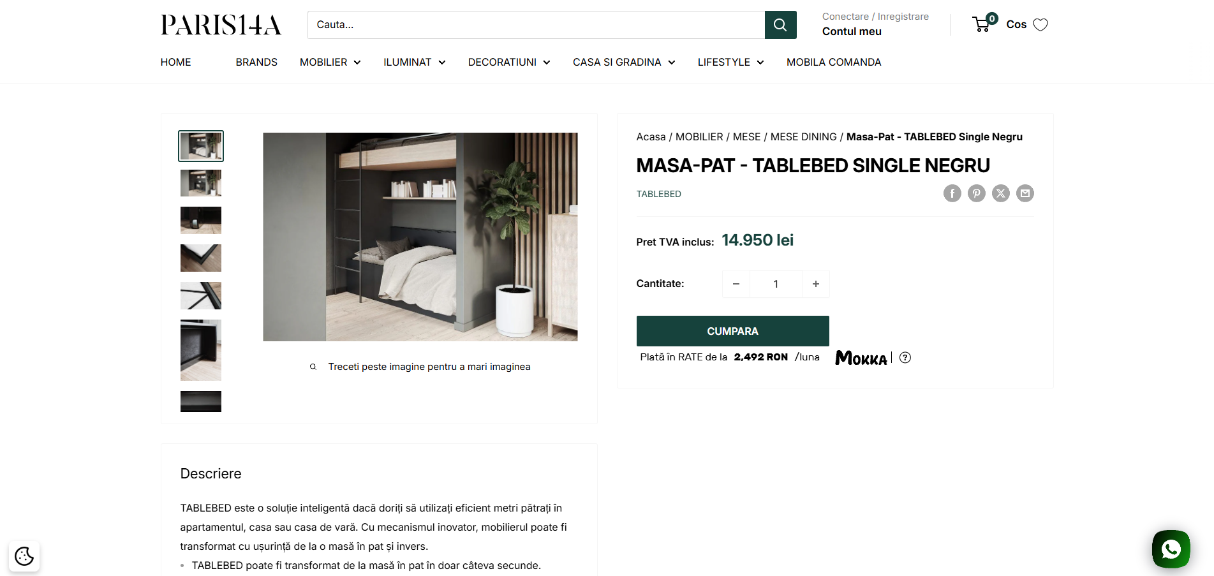Share product by email icon
The image size is (1214, 576).
(1025, 193)
